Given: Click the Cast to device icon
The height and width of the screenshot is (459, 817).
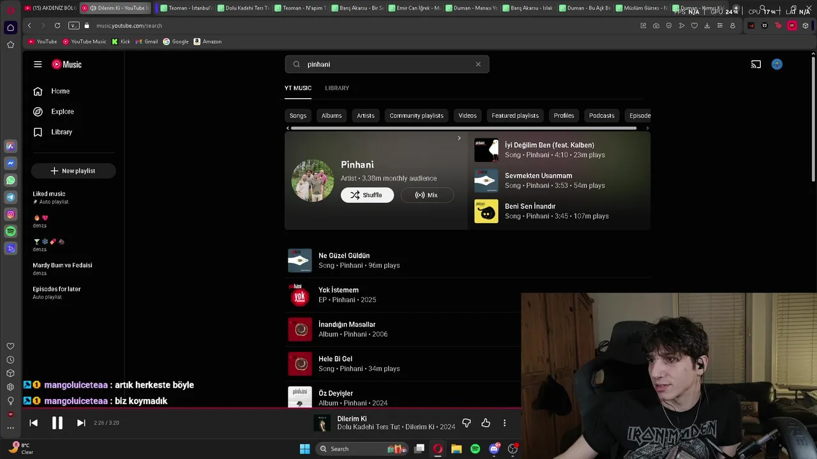Looking at the screenshot, I should (x=756, y=64).
